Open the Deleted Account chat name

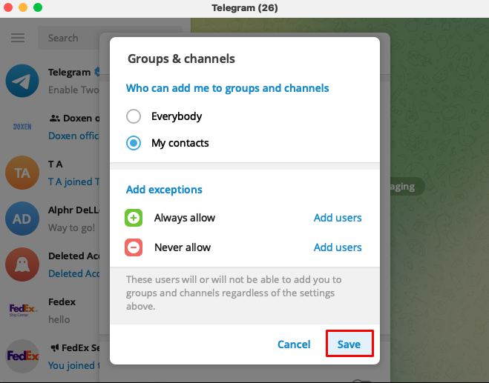click(x=74, y=256)
